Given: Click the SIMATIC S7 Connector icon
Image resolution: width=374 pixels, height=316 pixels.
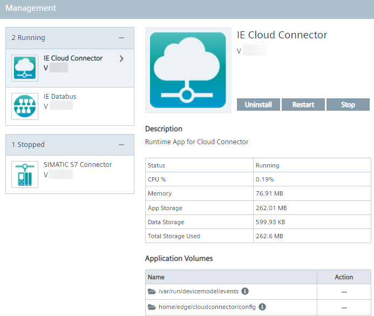Looking at the screenshot, I should tap(25, 174).
